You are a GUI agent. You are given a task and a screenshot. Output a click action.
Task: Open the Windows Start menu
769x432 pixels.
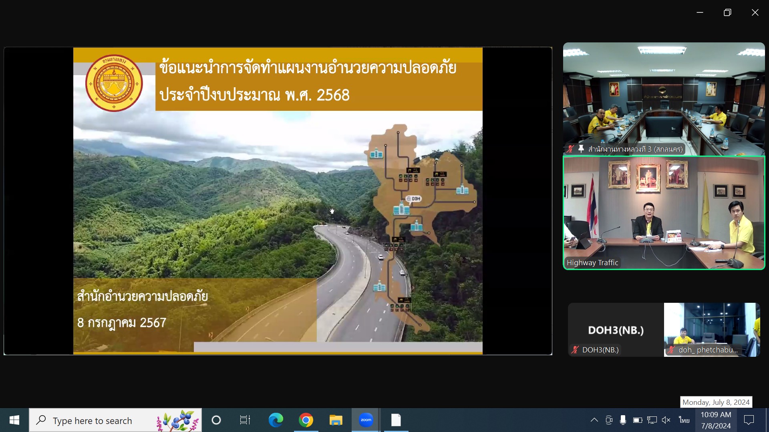(x=14, y=420)
